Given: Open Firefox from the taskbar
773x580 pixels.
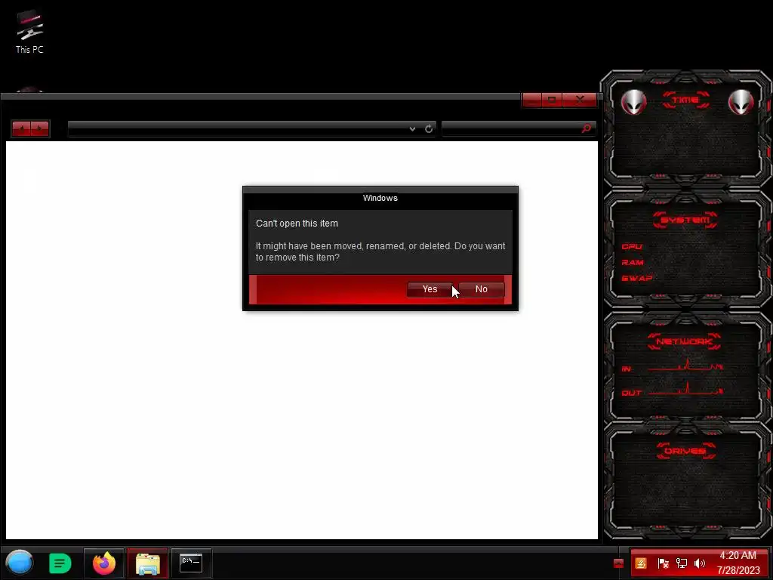Looking at the screenshot, I should (x=104, y=563).
